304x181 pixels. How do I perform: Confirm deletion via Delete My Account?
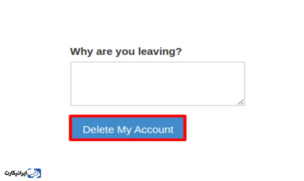[x=128, y=129]
